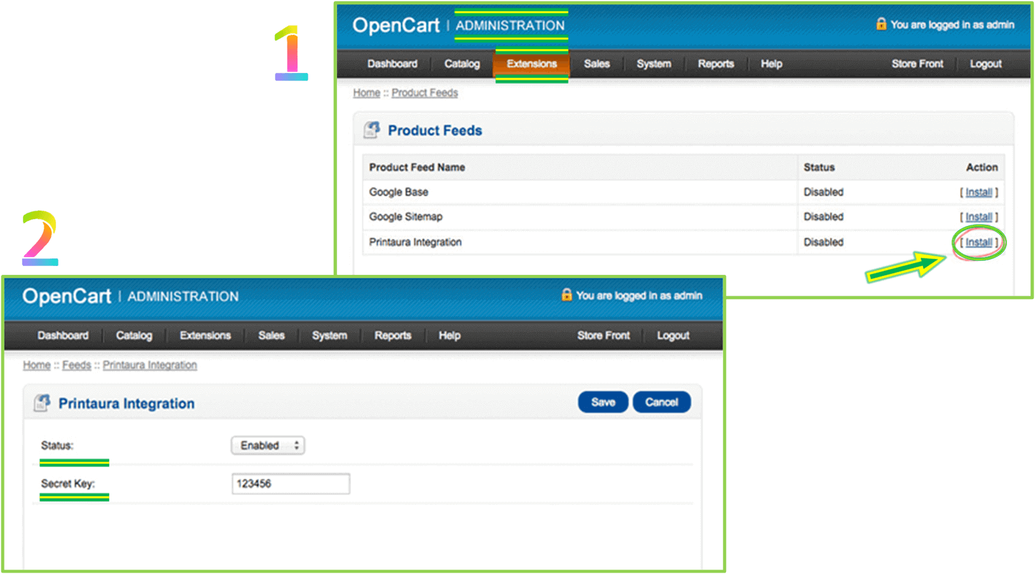Open Extensions menu in Product Feeds window

coord(531,63)
